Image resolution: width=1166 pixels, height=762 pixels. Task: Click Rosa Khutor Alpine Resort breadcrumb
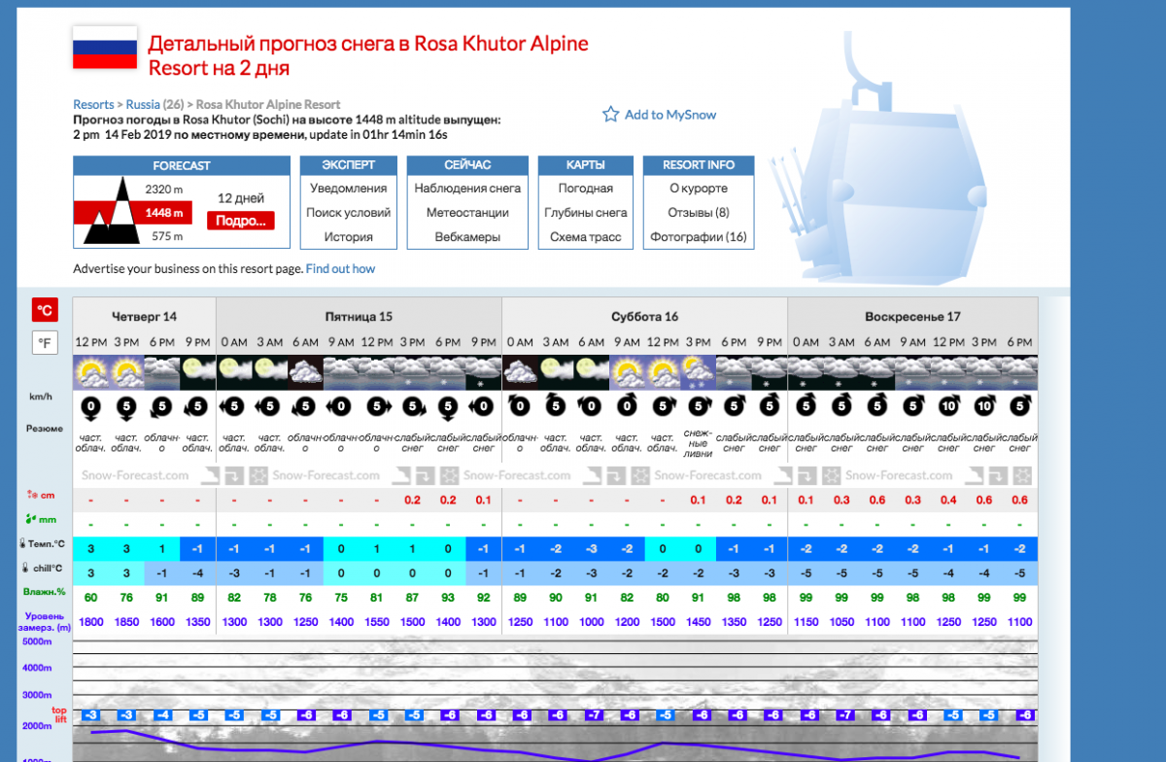pos(268,104)
